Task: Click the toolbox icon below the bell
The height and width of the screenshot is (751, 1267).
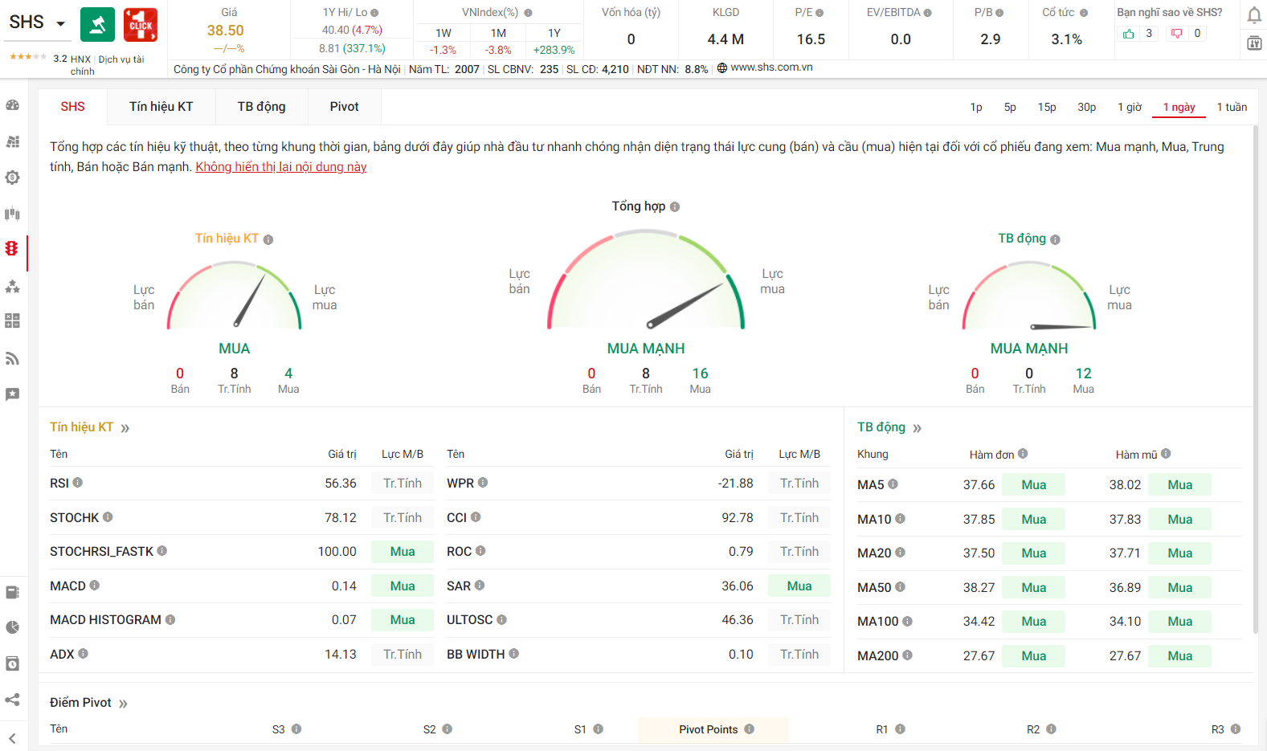Action: click(x=1253, y=43)
